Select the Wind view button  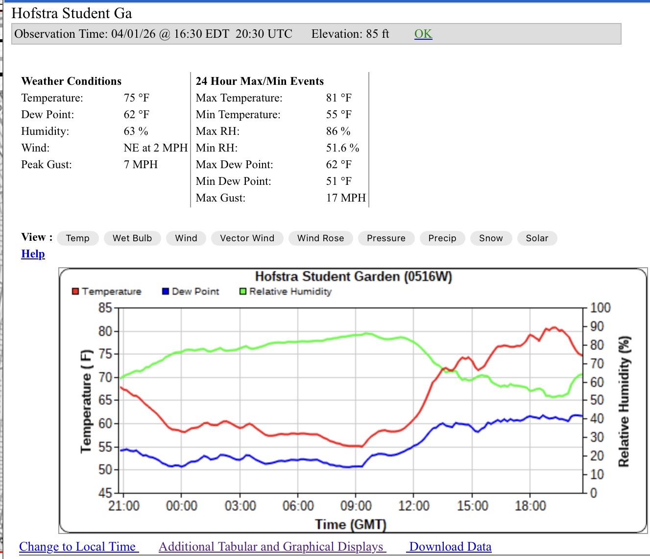pos(186,238)
